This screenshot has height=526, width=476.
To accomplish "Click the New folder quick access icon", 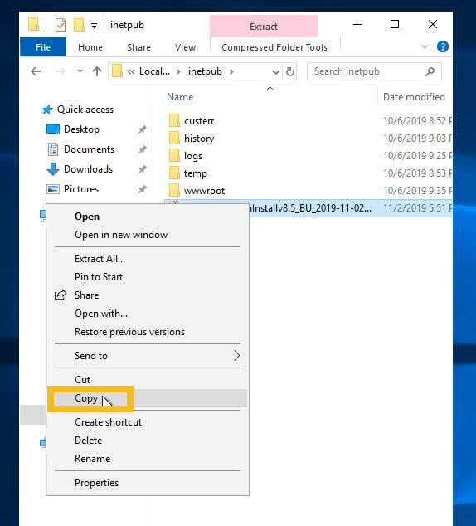I will coord(79,25).
